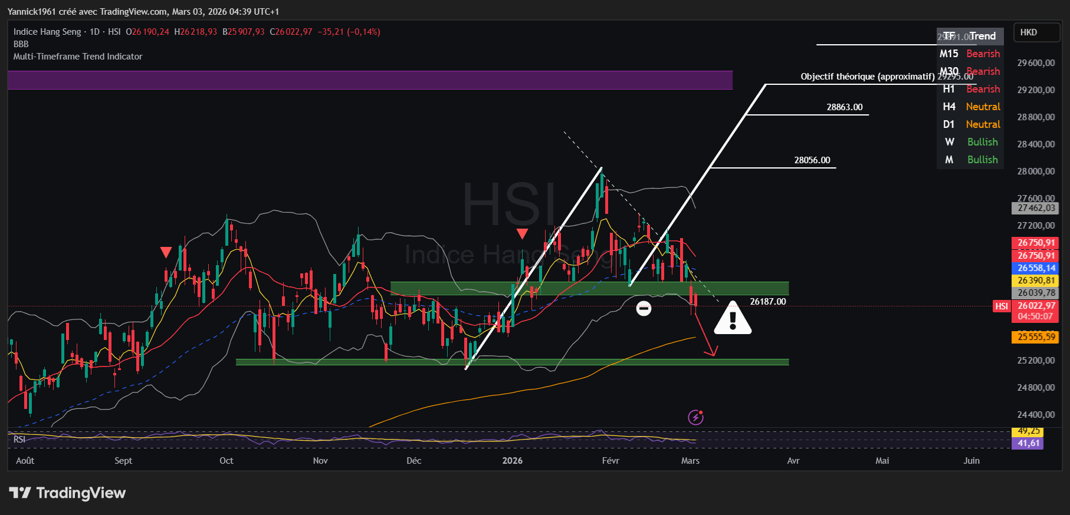Click the Oct label on time axis
The width and height of the screenshot is (1070, 515).
click(x=227, y=461)
